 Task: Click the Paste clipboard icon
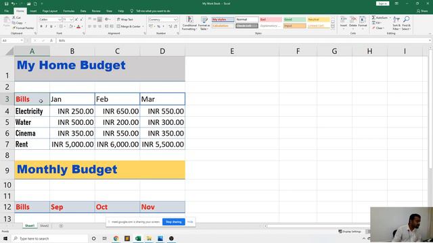(x=6, y=22)
